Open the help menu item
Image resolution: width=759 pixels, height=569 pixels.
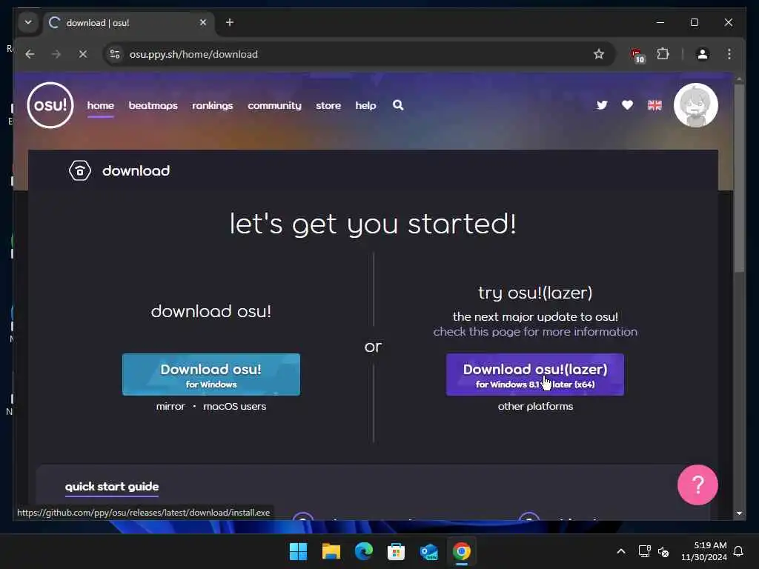[x=365, y=105]
